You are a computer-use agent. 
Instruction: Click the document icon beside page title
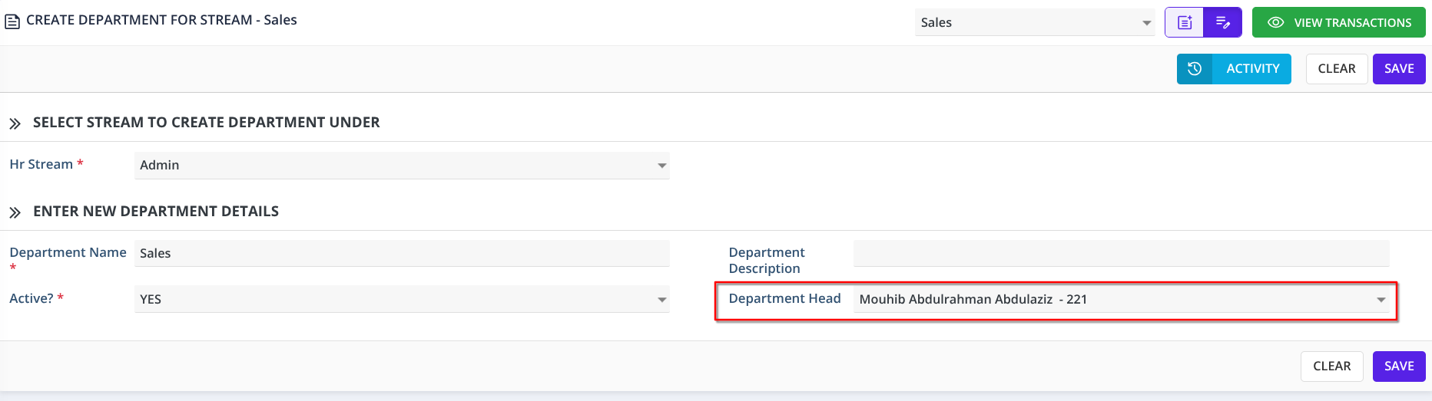point(12,21)
